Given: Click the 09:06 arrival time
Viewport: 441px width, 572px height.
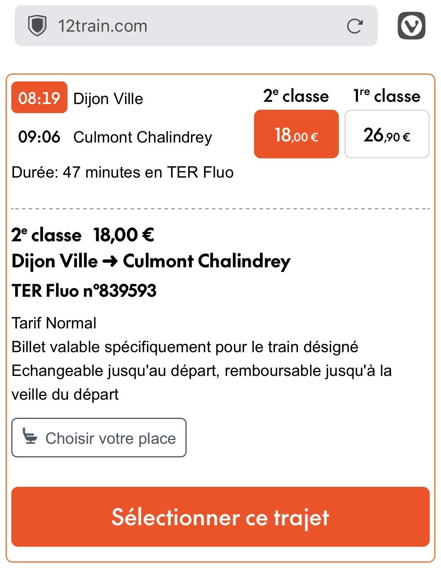Looking at the screenshot, I should [39, 137].
